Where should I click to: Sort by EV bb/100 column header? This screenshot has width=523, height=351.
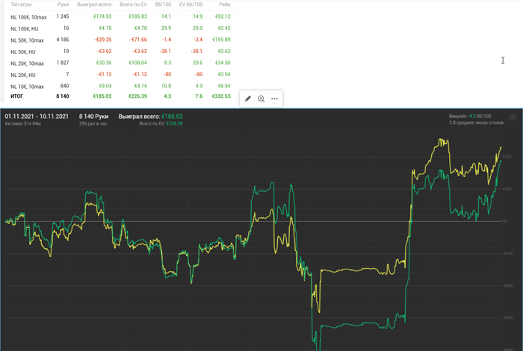[x=191, y=4]
